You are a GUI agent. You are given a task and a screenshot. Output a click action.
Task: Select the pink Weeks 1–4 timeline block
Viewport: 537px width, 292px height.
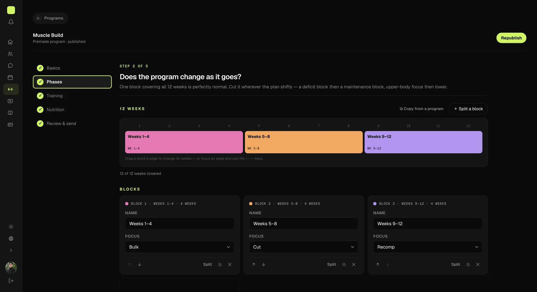point(184,142)
